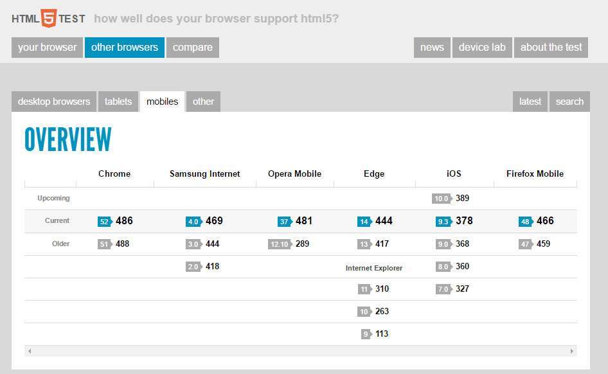
Task: Click Firefox Mobile 48 version badge
Action: [526, 222]
